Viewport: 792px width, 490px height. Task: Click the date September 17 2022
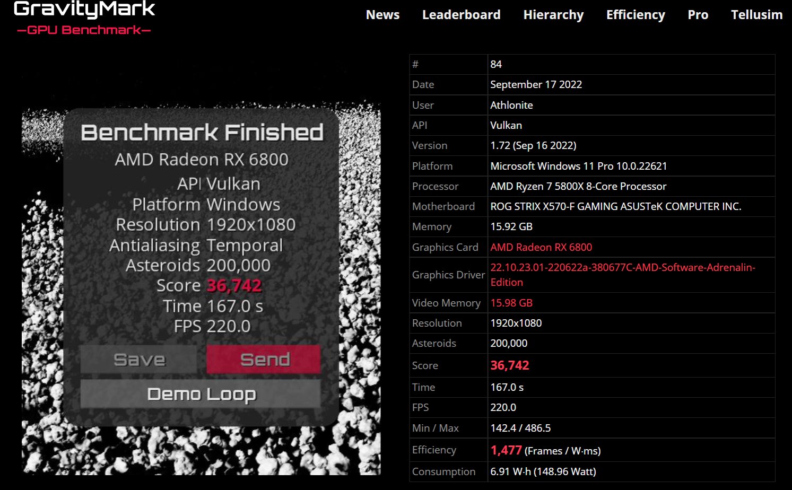(x=536, y=84)
